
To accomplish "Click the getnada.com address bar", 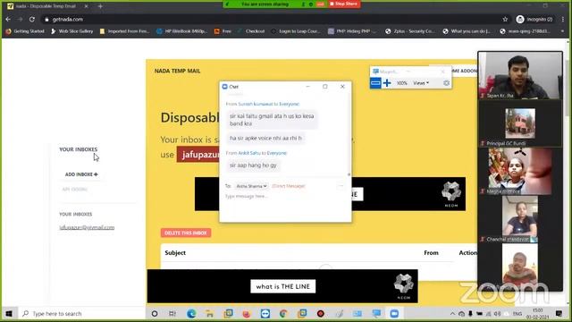I will click(270, 20).
